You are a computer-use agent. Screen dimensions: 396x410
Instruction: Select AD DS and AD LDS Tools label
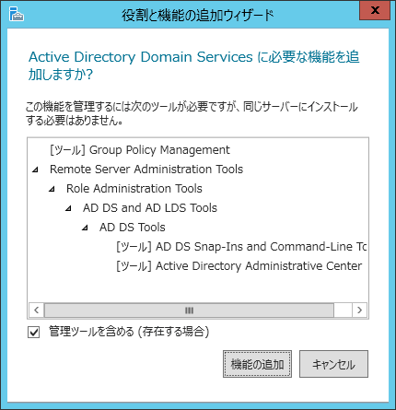[150, 208]
